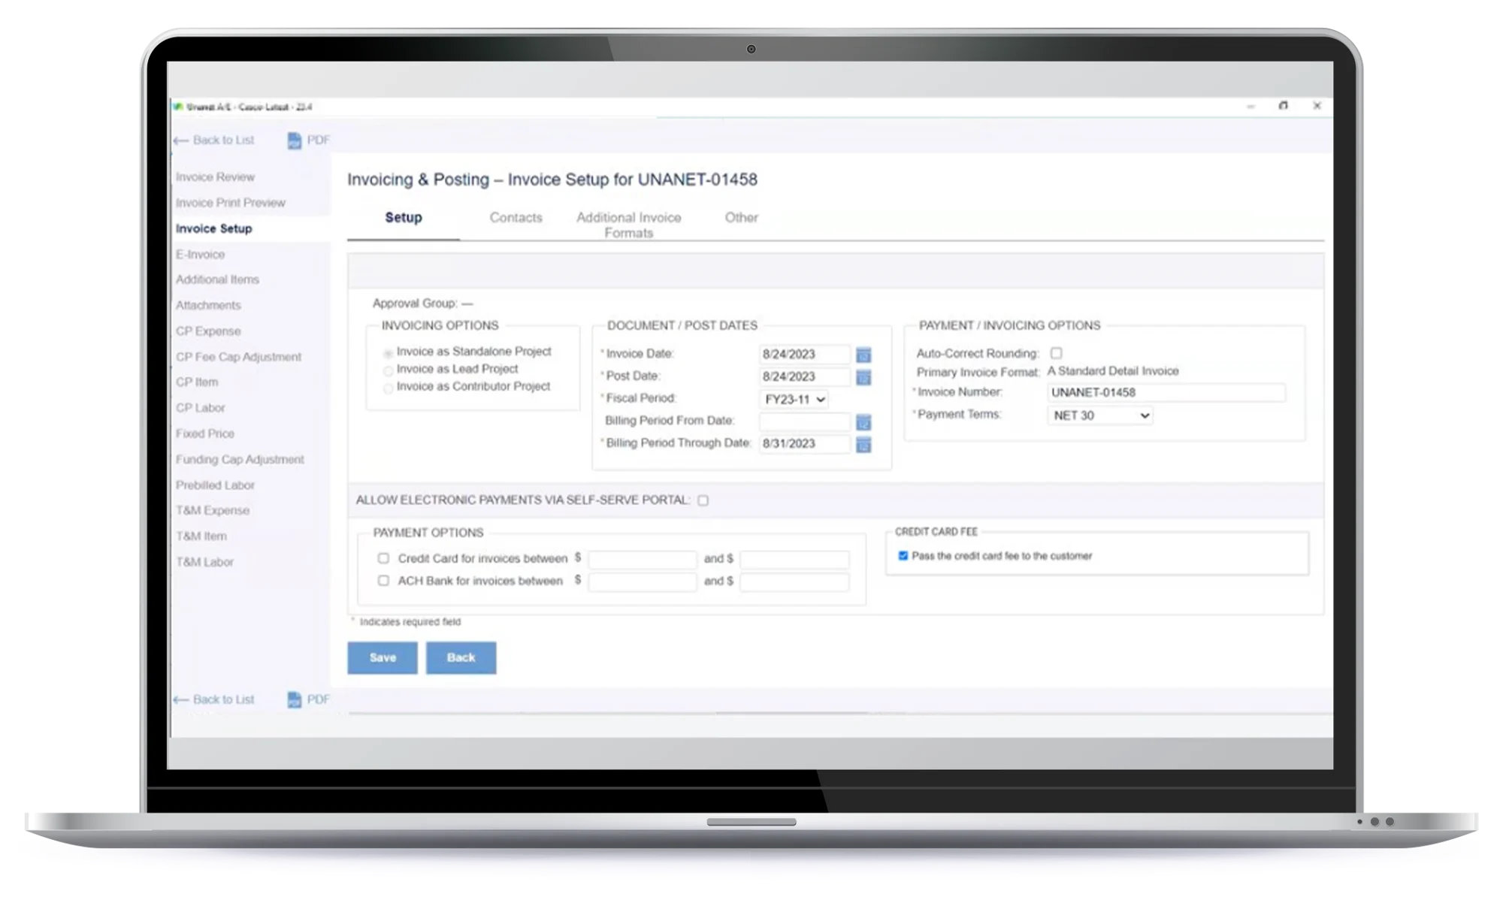Click Credit Card minimum amount field
The width and height of the screenshot is (1503, 897).
click(x=642, y=559)
